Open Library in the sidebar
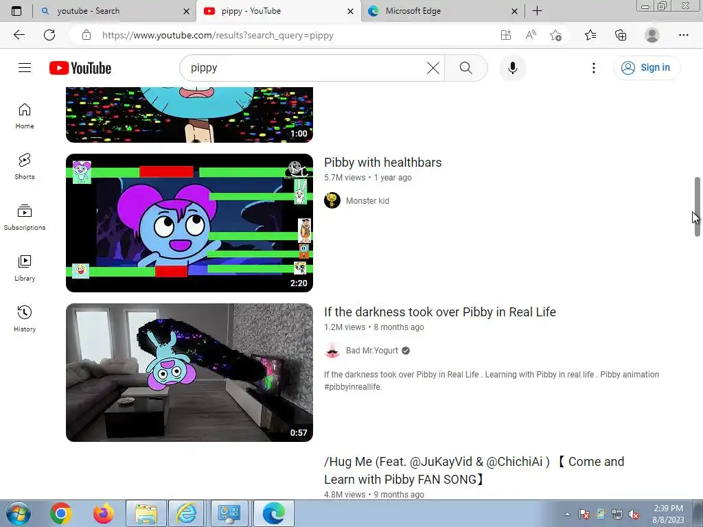703x527 pixels. click(x=25, y=268)
